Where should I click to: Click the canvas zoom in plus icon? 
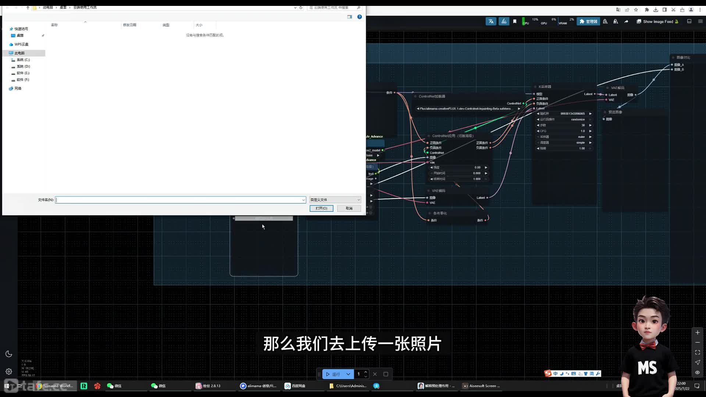698,333
